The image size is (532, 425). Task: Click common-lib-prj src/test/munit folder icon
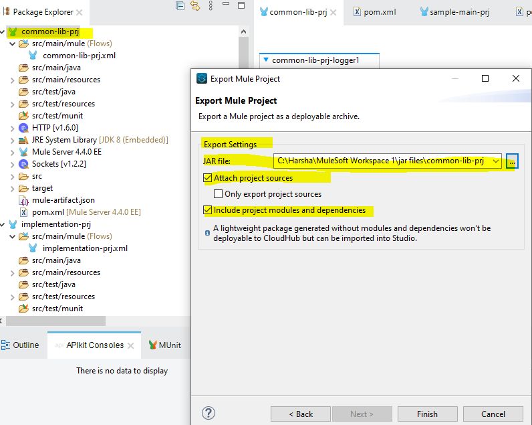coord(23,116)
